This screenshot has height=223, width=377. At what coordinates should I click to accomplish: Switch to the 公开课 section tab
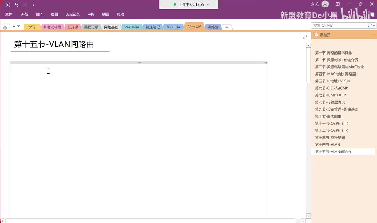73,27
